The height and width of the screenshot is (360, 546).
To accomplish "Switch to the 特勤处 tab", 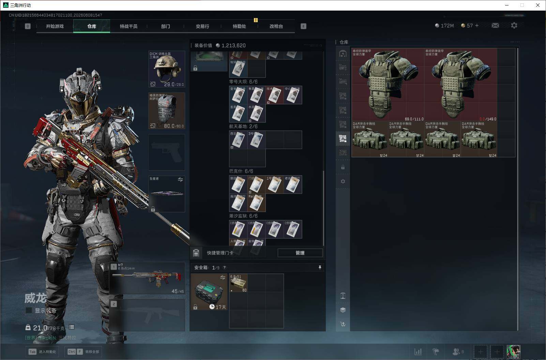I will tap(239, 26).
